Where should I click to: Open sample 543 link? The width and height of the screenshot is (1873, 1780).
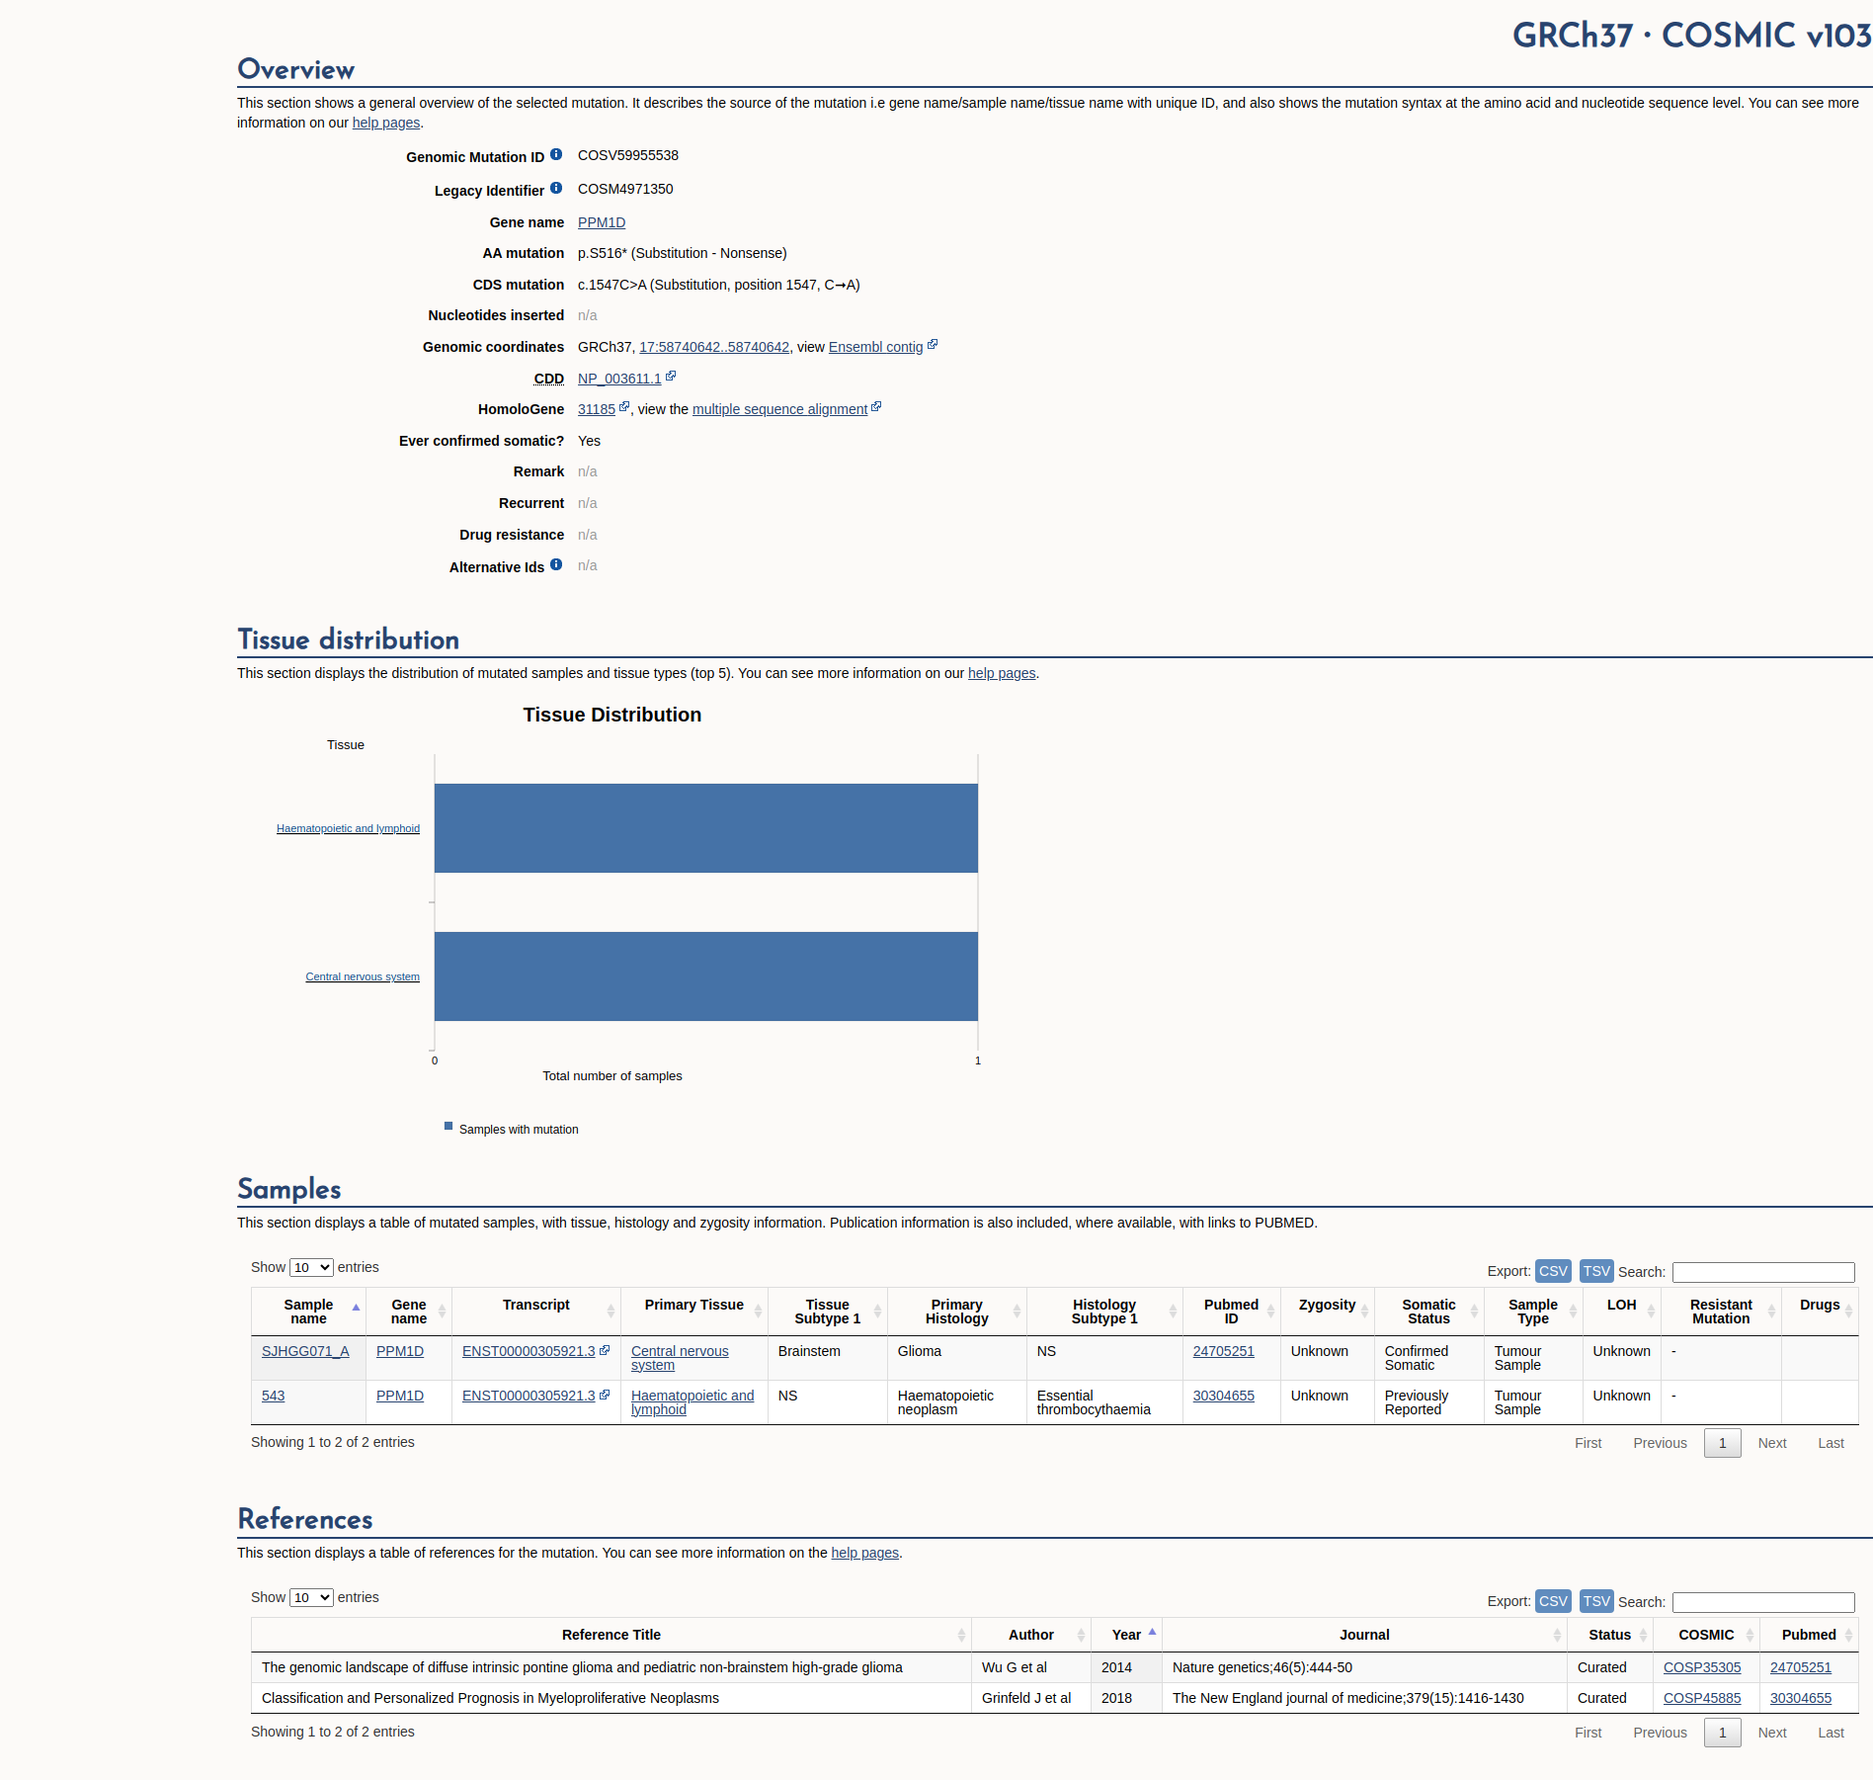click(273, 1396)
